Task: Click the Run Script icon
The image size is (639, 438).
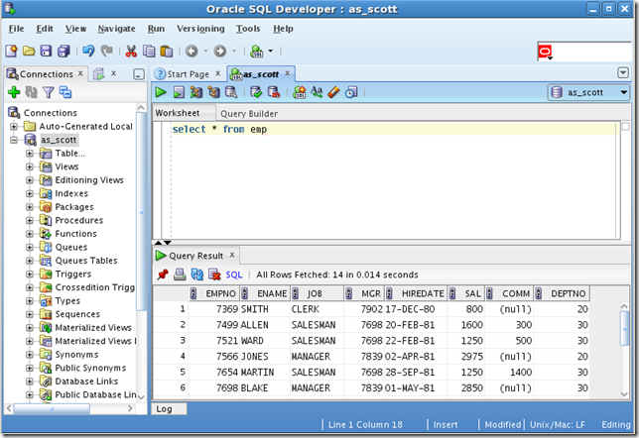Action: [x=180, y=92]
